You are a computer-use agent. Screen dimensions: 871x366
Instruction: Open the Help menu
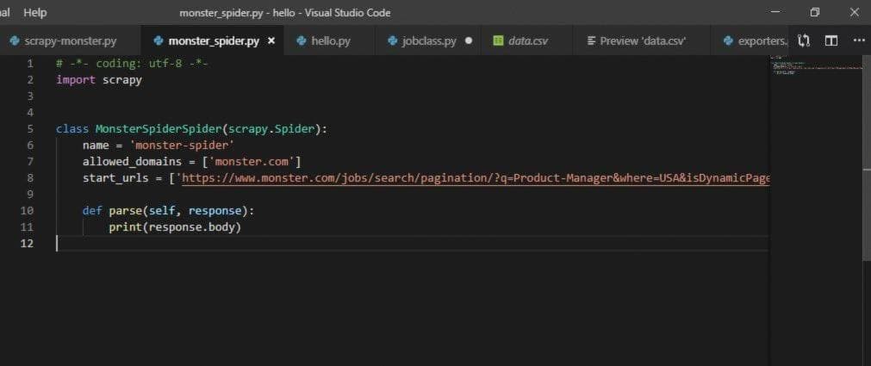click(x=35, y=12)
